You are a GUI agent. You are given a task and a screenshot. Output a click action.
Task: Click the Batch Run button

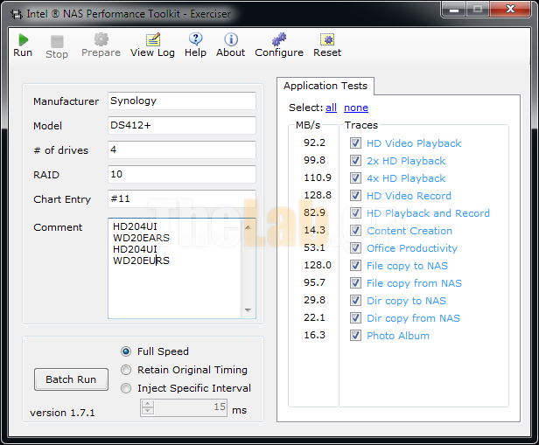(71, 379)
